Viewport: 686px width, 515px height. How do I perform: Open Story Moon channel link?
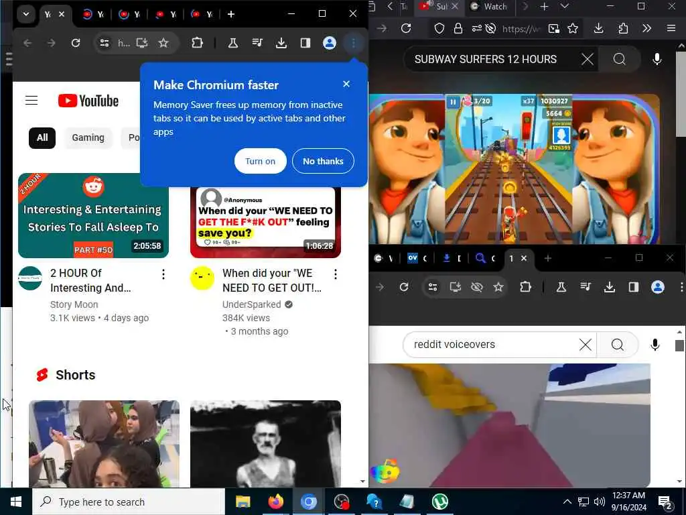[74, 304]
